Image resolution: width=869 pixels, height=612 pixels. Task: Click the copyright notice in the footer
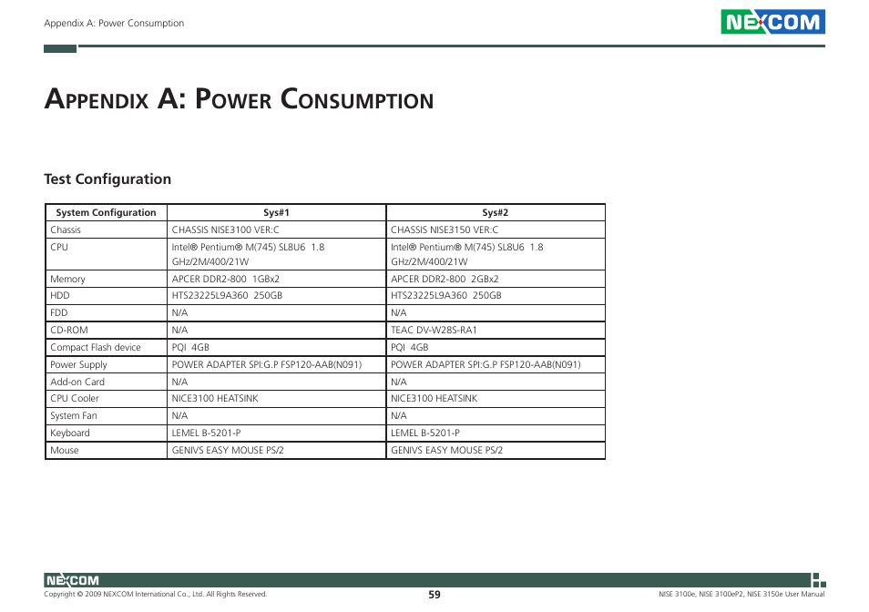click(x=156, y=593)
